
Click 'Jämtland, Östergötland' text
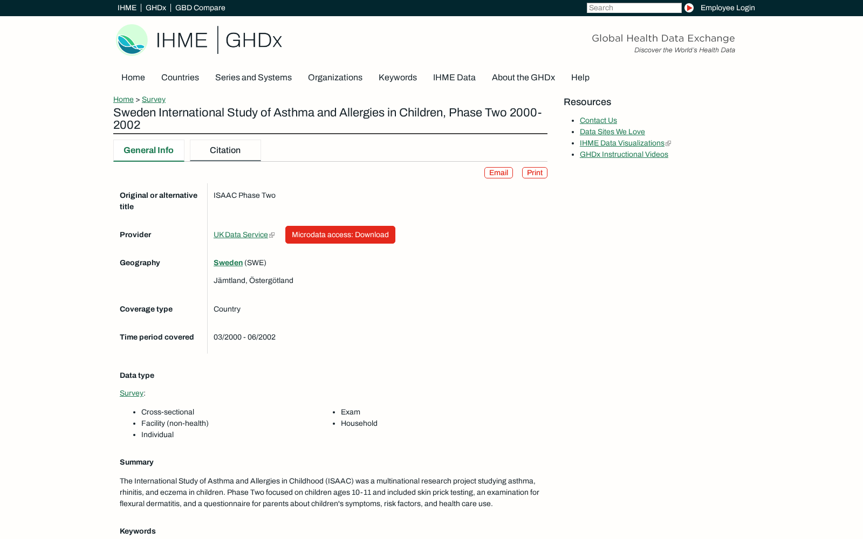(254, 280)
